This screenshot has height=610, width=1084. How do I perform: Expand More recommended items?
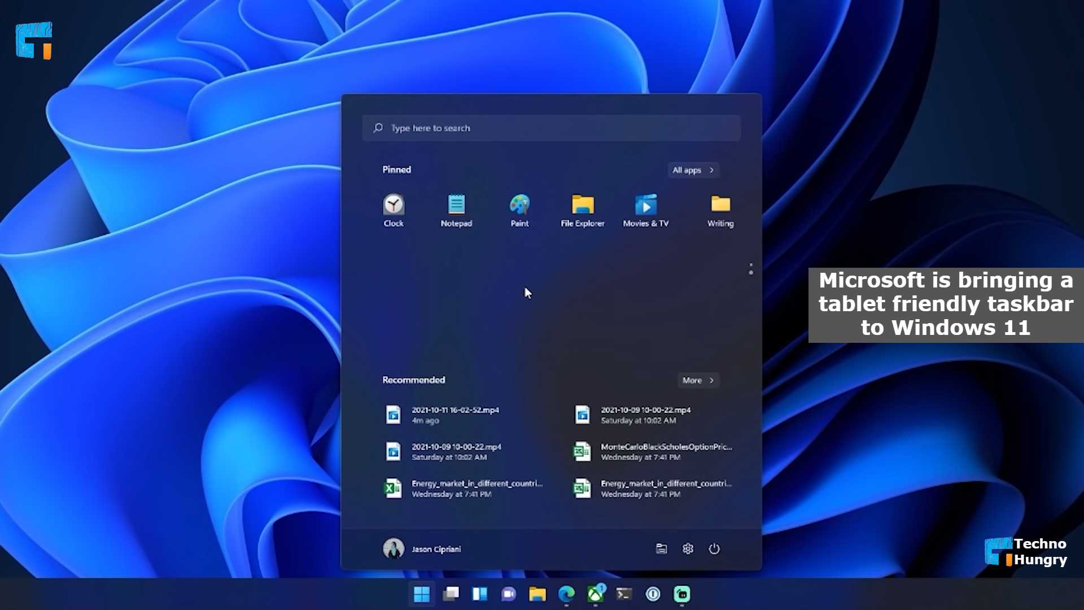[698, 380]
